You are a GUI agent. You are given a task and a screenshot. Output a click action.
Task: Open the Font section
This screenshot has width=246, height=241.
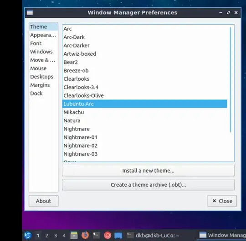coord(43,43)
